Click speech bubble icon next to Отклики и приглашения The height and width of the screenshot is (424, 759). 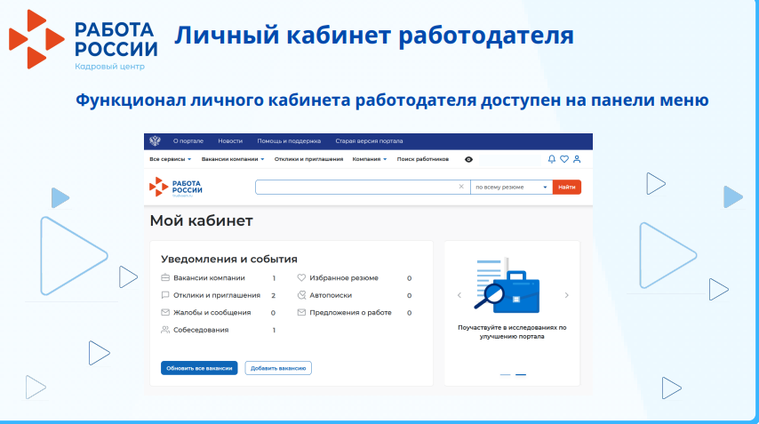tap(165, 295)
